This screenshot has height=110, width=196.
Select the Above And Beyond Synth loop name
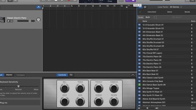[x=154, y=99]
